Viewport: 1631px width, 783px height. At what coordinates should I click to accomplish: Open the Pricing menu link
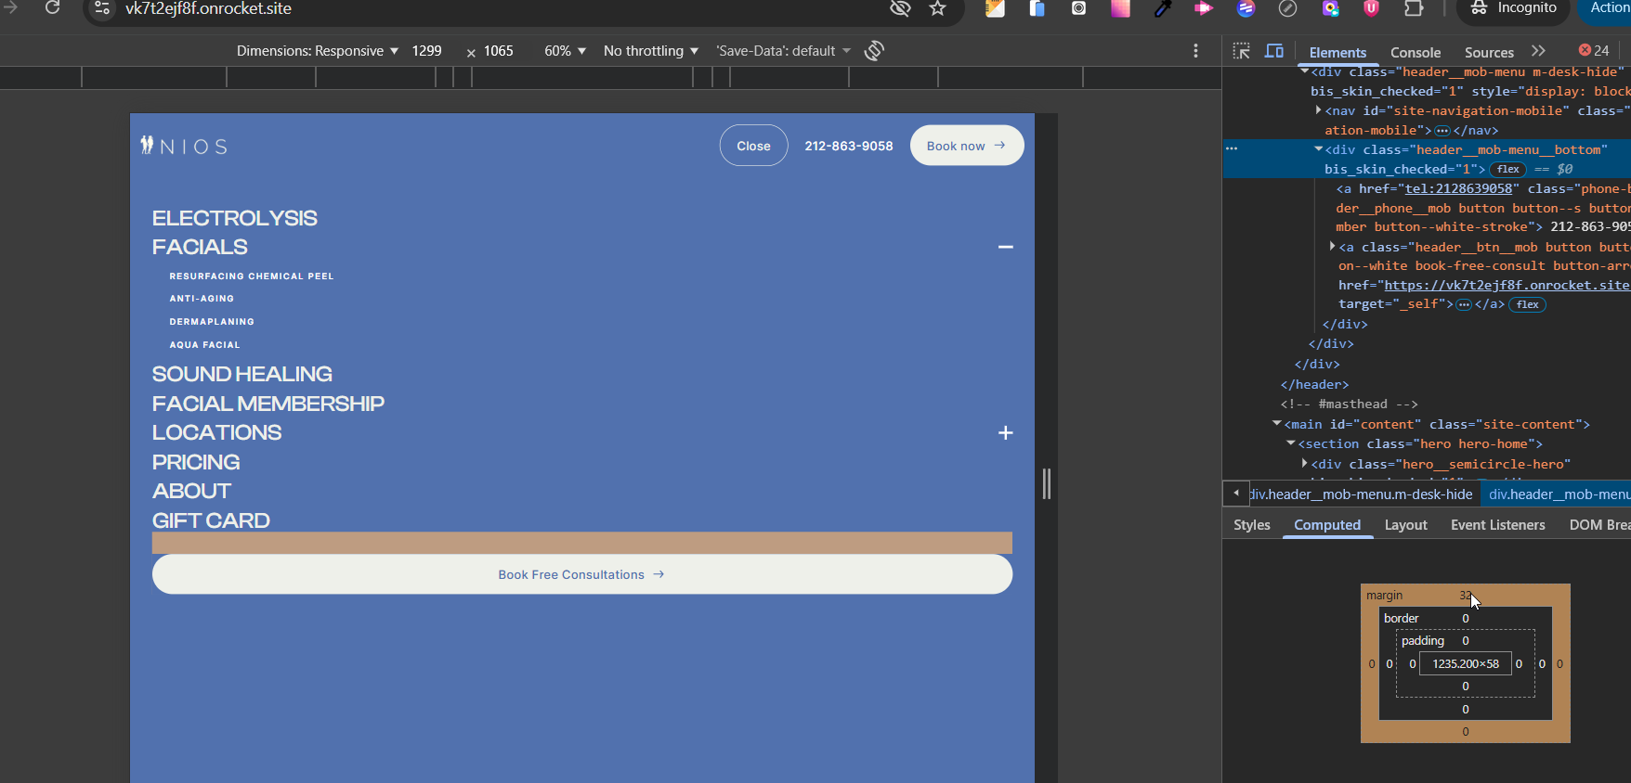(196, 462)
